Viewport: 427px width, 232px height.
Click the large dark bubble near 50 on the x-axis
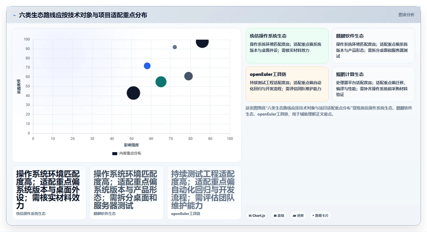coord(133,93)
